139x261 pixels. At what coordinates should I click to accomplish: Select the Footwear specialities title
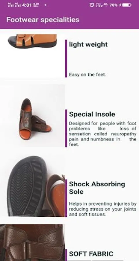pyautogui.click(x=43, y=20)
